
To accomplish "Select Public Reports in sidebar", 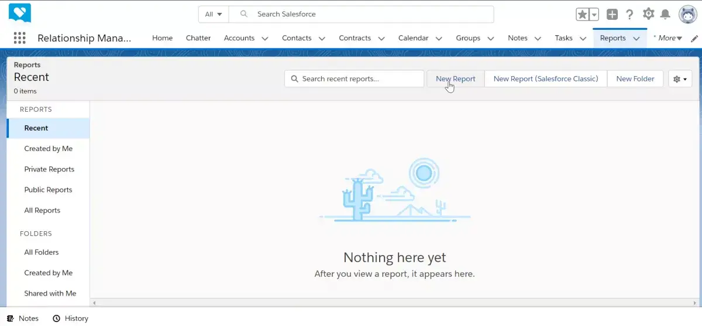I will 49,190.
